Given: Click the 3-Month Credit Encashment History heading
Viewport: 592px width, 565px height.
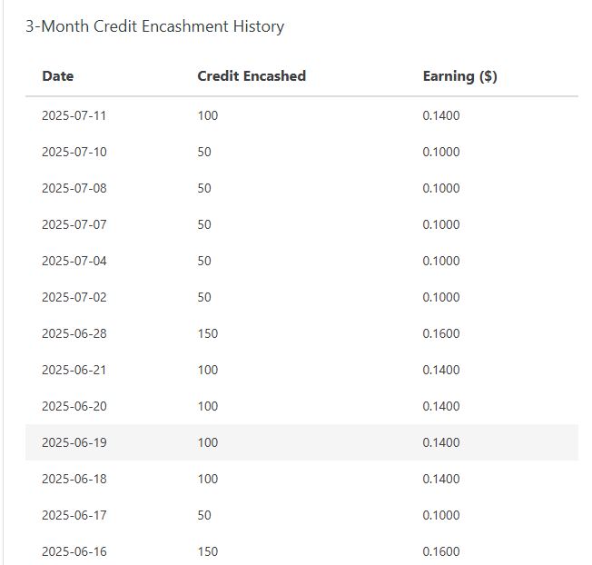Looking at the screenshot, I should pos(154,26).
